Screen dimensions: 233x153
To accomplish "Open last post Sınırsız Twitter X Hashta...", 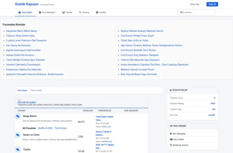I will (104, 133).
